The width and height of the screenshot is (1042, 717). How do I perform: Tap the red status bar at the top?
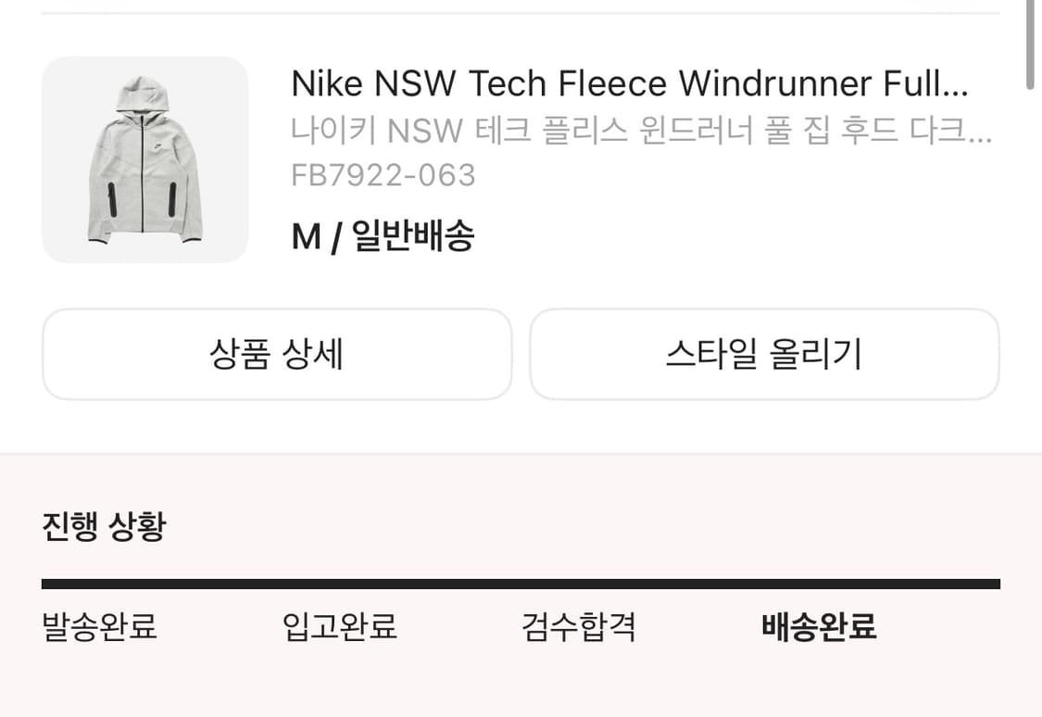pos(521,6)
